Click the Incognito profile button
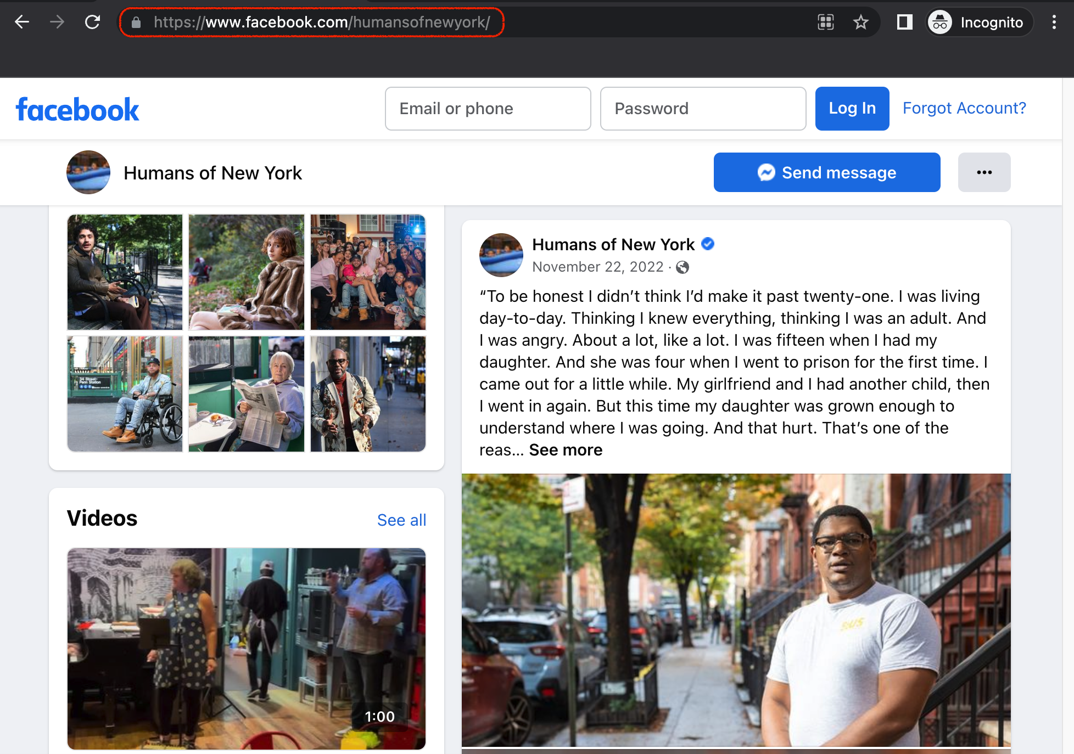The width and height of the screenshot is (1074, 754). coord(979,22)
